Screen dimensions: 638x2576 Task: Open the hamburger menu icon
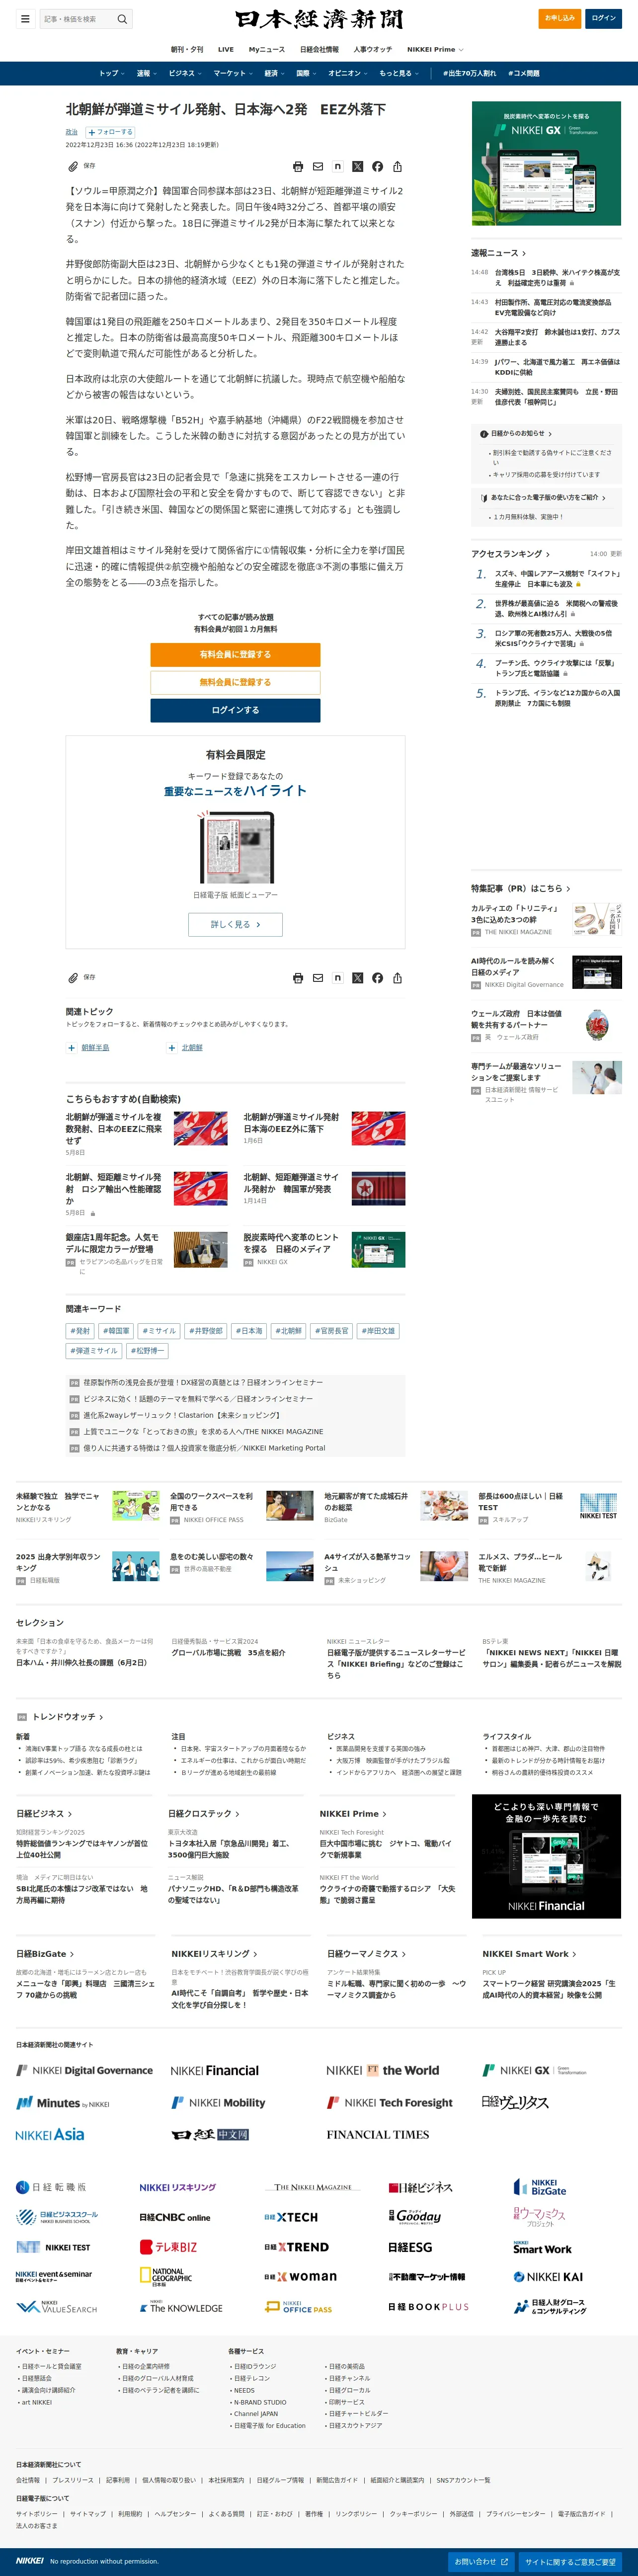tap(25, 18)
